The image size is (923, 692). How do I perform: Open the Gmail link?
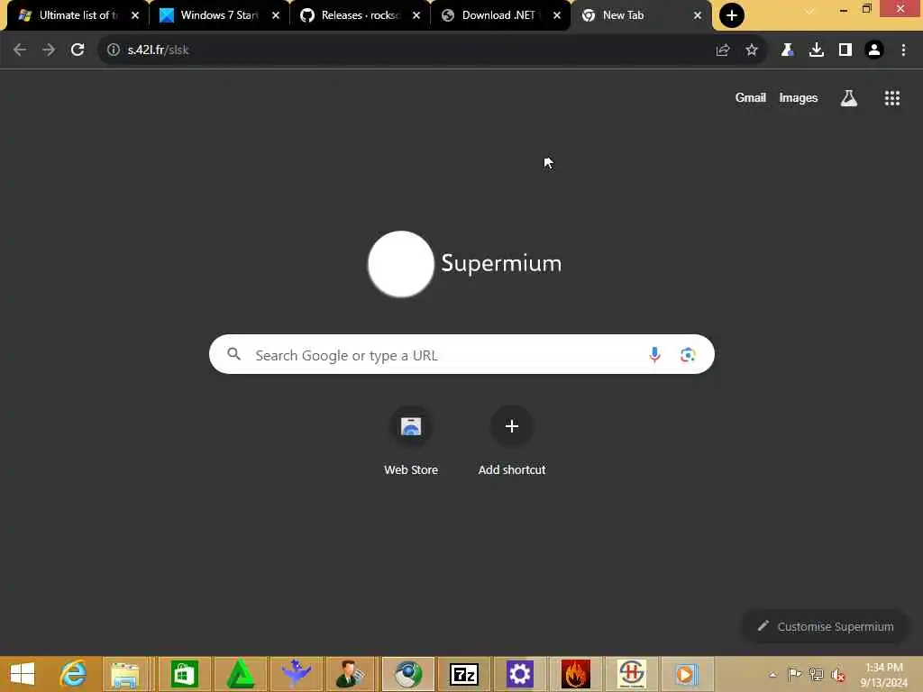click(751, 97)
